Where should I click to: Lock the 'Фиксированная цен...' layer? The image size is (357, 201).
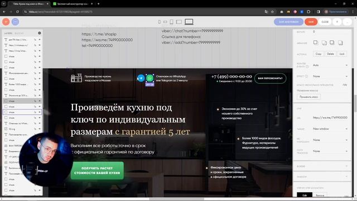35,73
